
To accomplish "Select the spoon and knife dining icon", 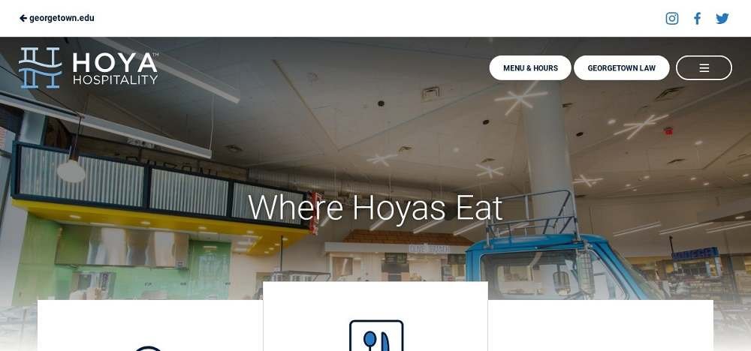I will pos(376,336).
